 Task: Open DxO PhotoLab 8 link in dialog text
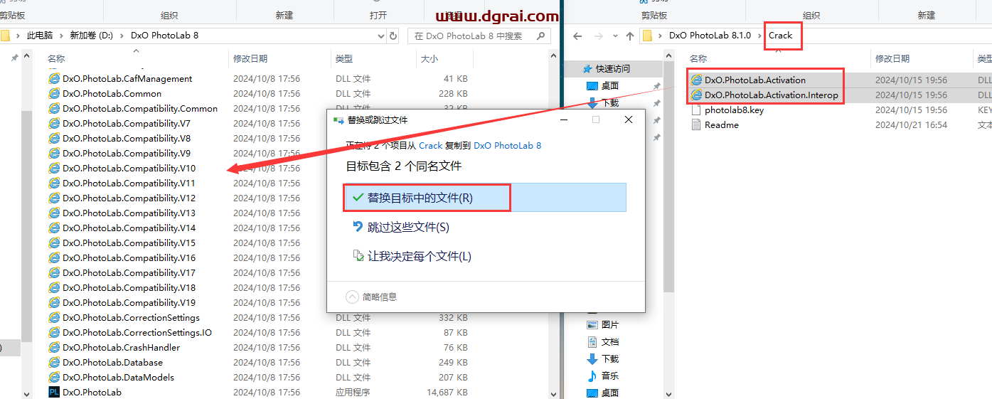point(507,145)
